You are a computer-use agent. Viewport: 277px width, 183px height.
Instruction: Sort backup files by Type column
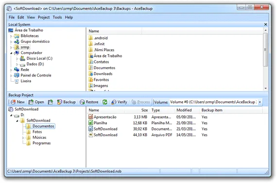pyautogui.click(x=162, y=110)
